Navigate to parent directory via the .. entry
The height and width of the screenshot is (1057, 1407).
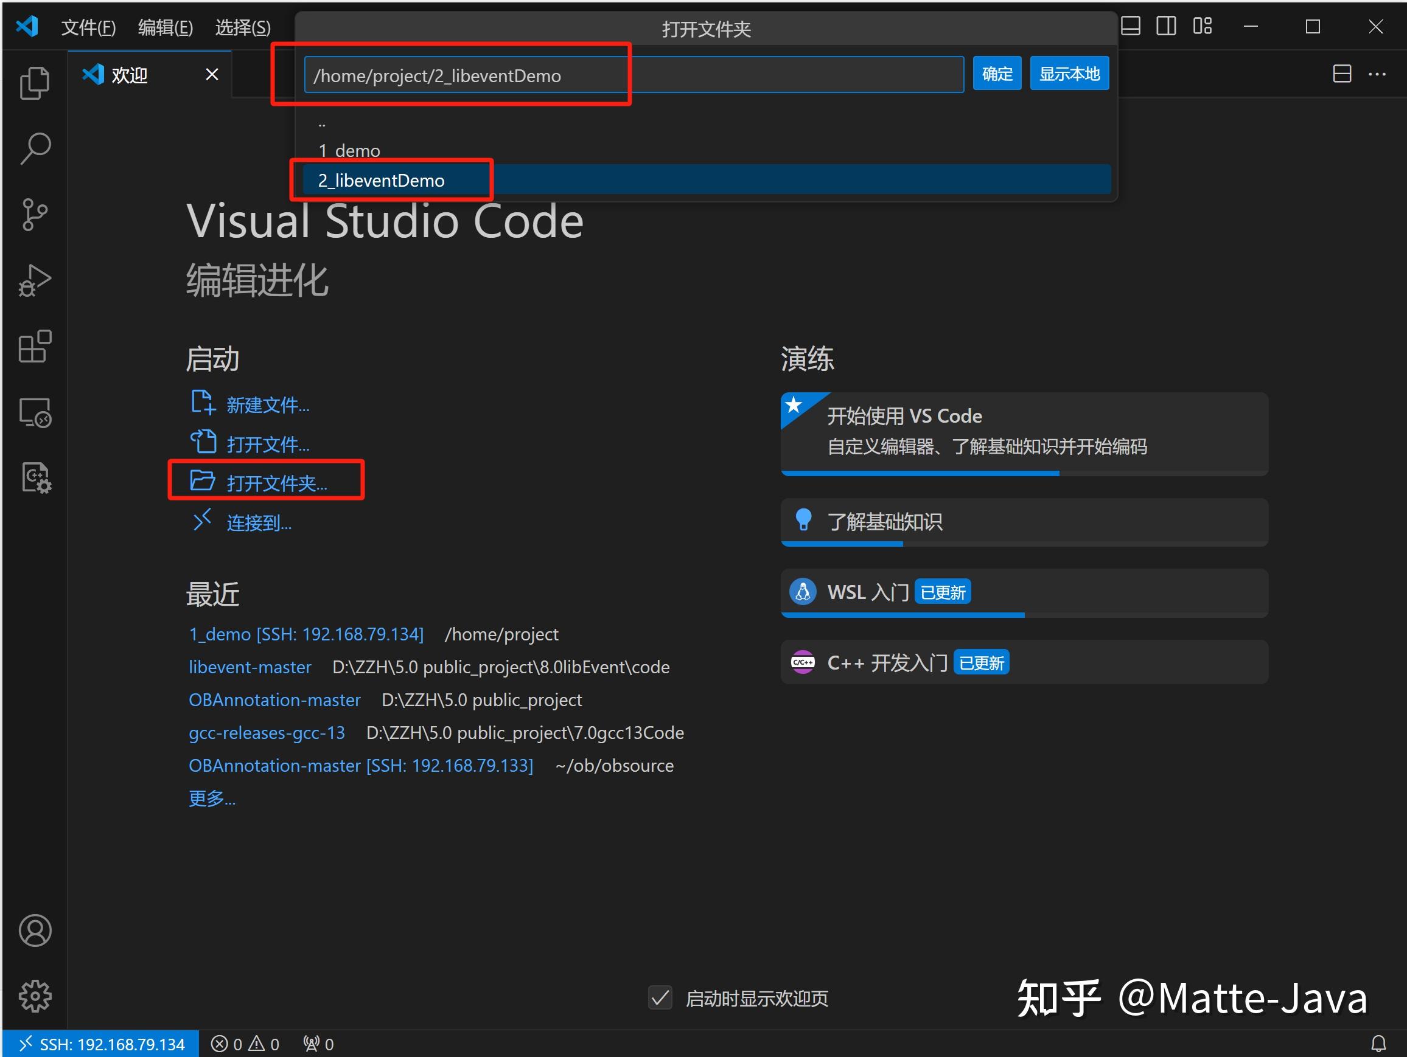click(323, 122)
